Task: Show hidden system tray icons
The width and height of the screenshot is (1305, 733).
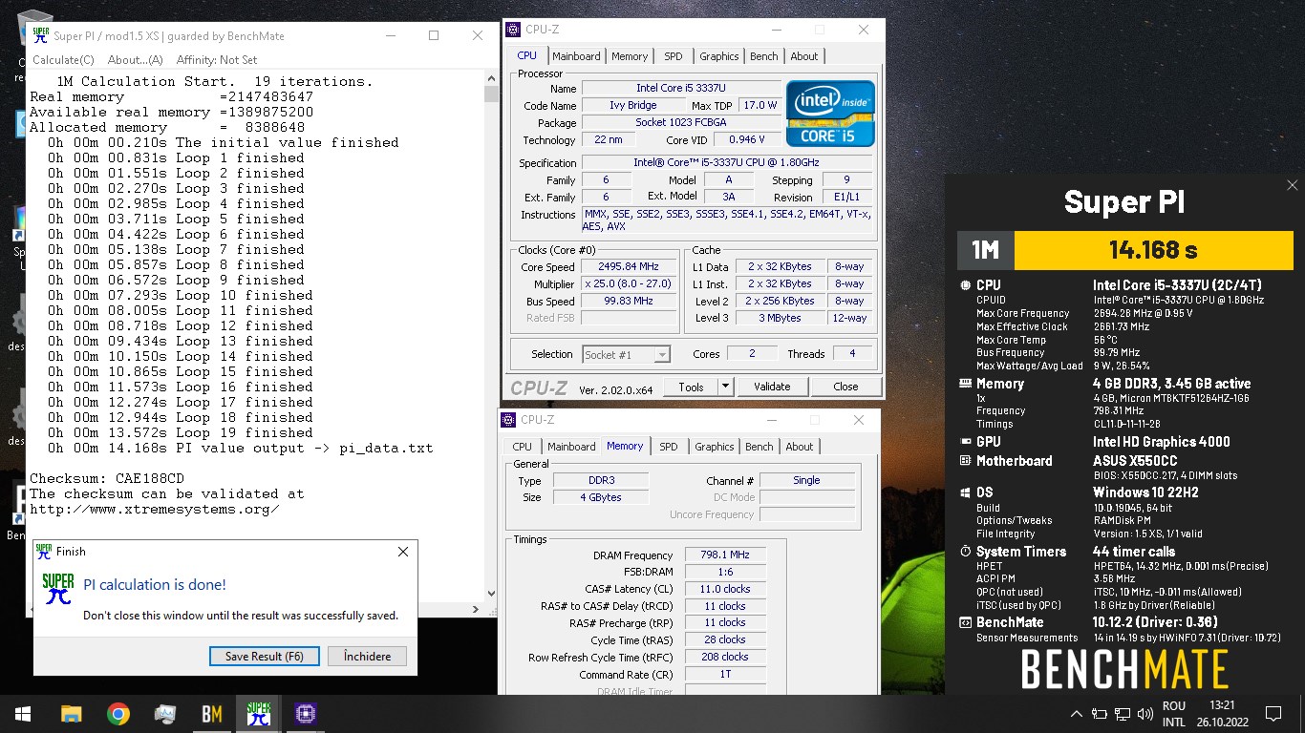Action: [1077, 714]
